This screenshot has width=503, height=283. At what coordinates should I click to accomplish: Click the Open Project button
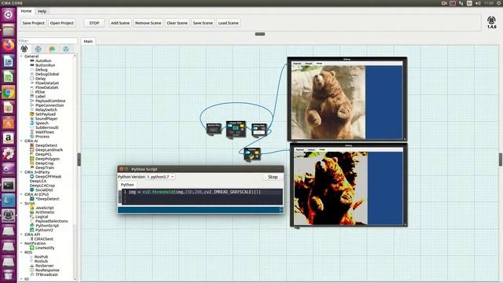tap(61, 23)
